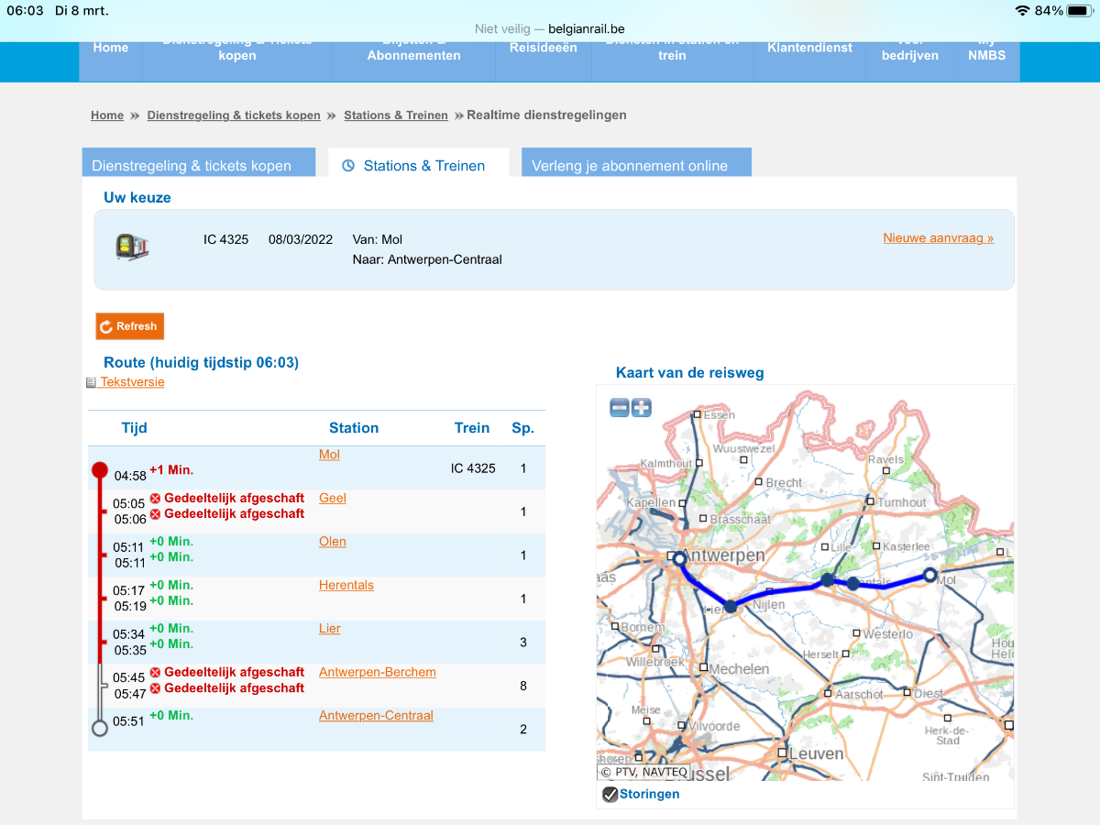This screenshot has width=1100, height=825.
Task: Click the cancelled icon at Antwerpen-Berchem 05:45
Action: [x=155, y=673]
